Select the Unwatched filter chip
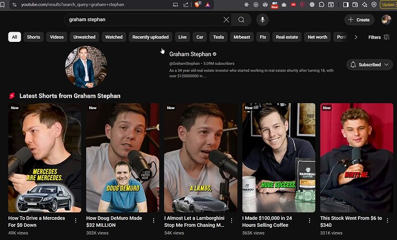Screen dimensions: 397x240 85,37
